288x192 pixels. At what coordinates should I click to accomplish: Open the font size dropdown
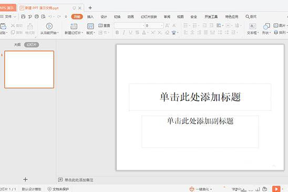tap(162, 26)
